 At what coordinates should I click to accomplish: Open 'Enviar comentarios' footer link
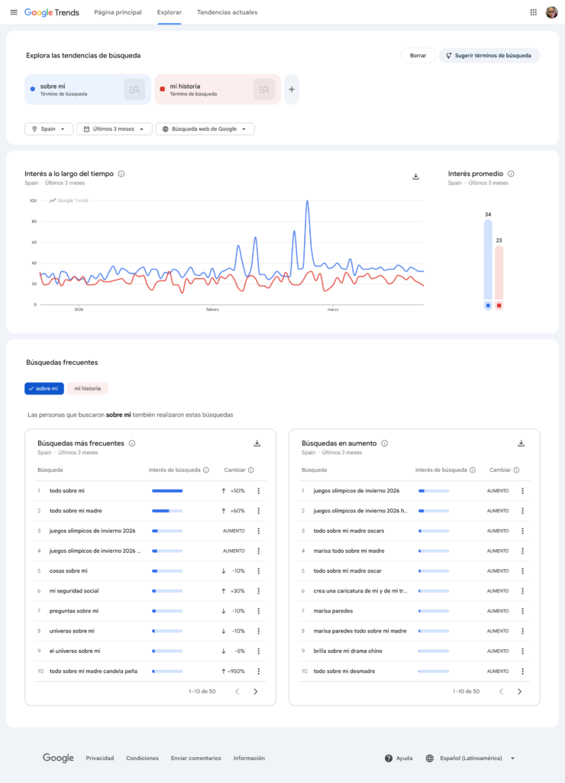point(196,758)
